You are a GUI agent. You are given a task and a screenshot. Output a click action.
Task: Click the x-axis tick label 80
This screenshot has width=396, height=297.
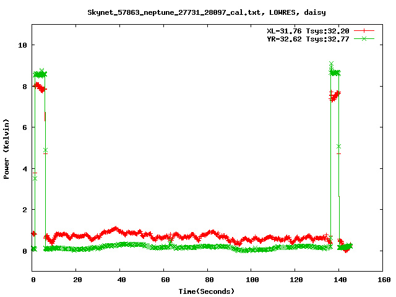coord(209,280)
